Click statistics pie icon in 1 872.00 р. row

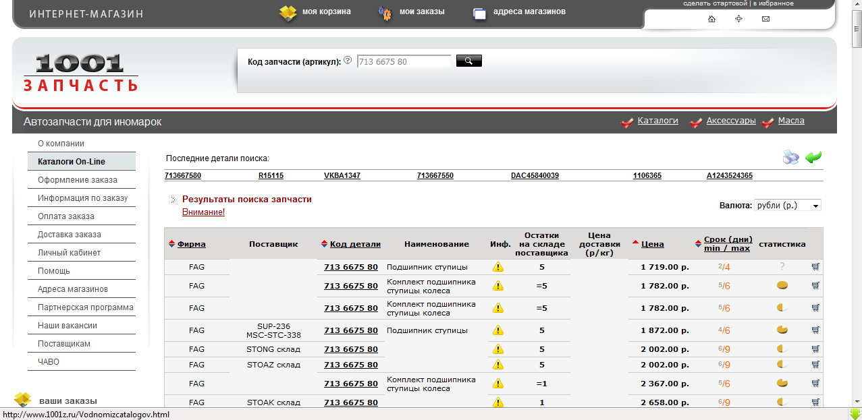[782, 330]
